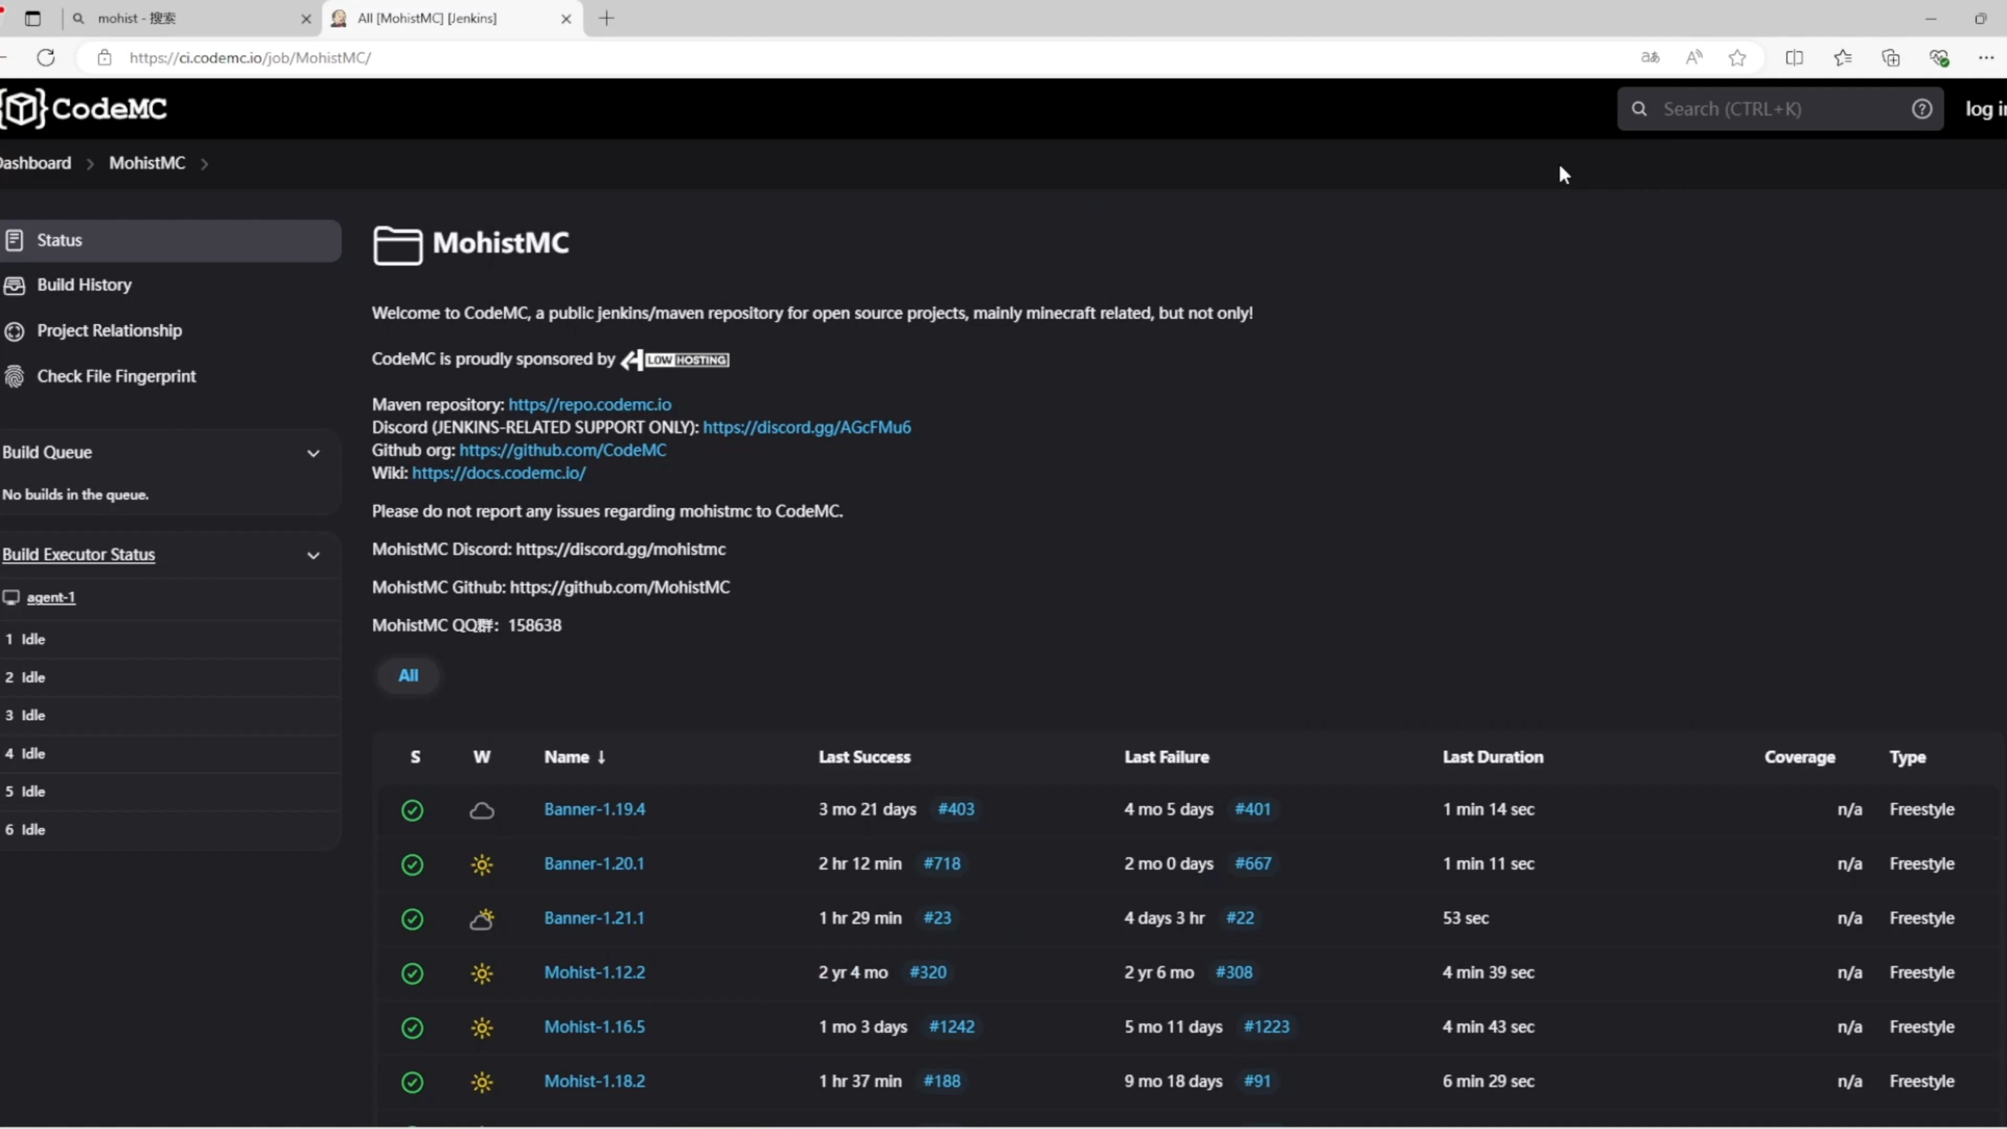Click the search help question mark icon
This screenshot has width=2007, height=1129.
coord(1921,109)
